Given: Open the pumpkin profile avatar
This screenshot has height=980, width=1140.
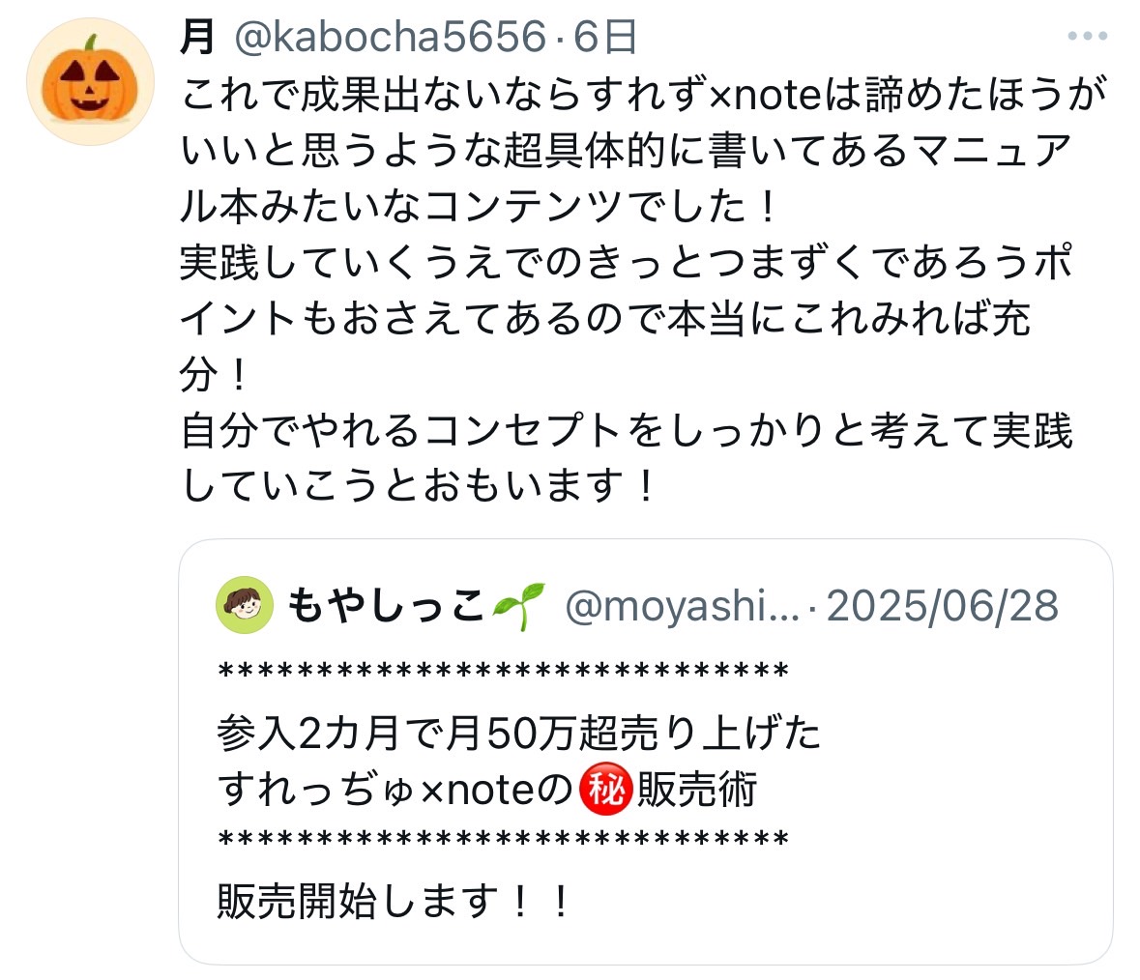Looking at the screenshot, I should (x=90, y=81).
